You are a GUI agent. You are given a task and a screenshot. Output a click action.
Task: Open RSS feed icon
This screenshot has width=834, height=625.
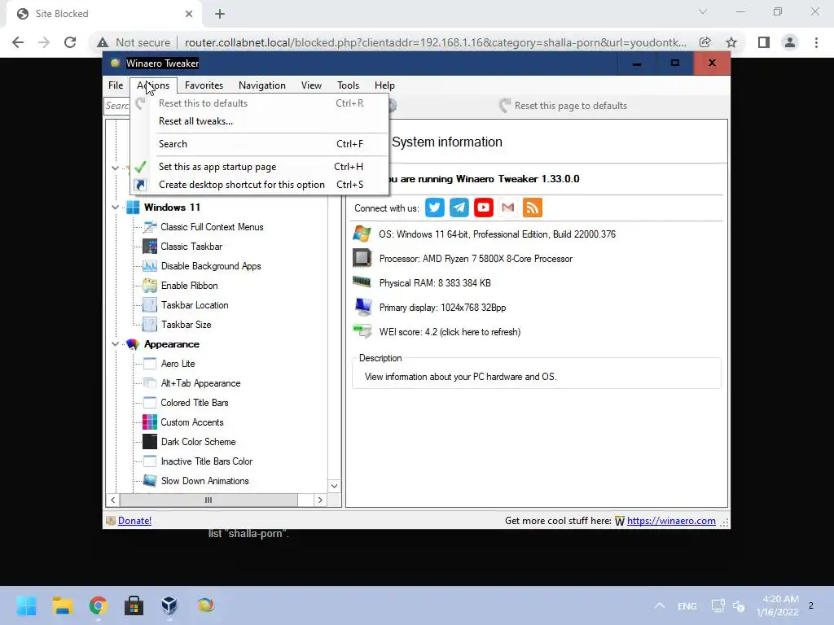[x=533, y=208]
